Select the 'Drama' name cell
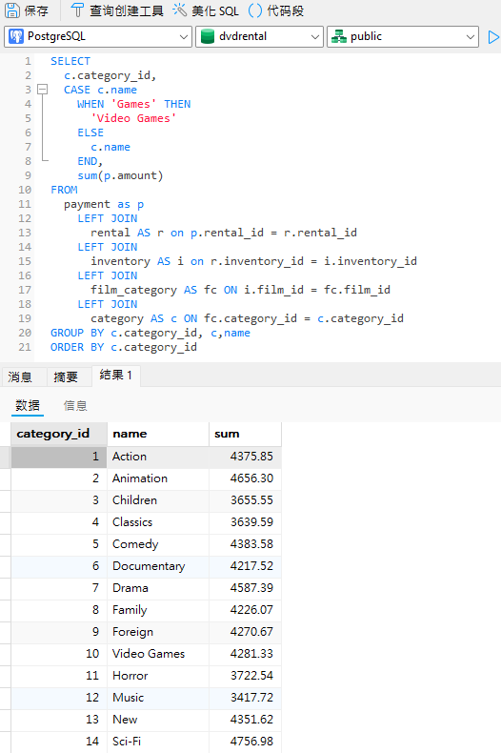 (x=158, y=588)
